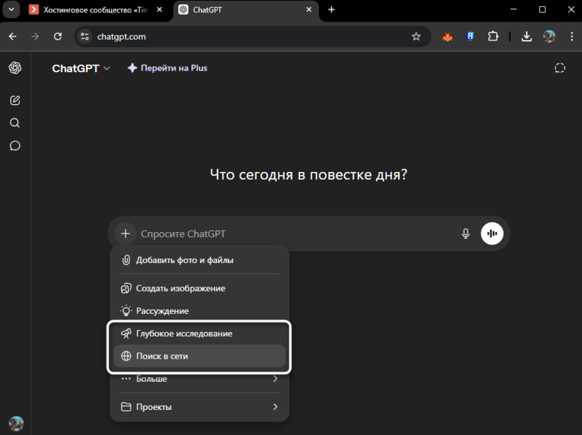Image resolution: width=582 pixels, height=435 pixels.
Task: Open the Chrome profile avatar
Action: coord(549,36)
